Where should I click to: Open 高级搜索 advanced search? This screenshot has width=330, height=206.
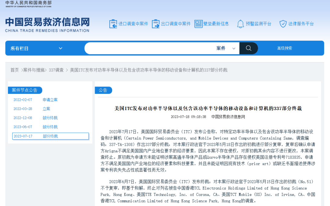pyautogui.click(x=284, y=48)
